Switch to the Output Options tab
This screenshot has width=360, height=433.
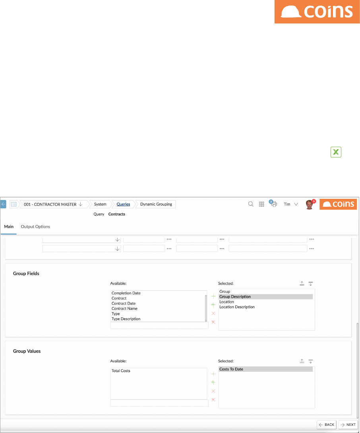tap(35, 227)
